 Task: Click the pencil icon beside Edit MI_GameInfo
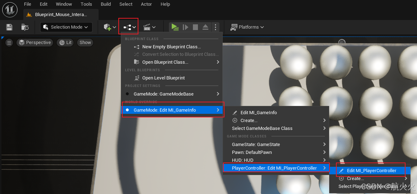point(235,112)
